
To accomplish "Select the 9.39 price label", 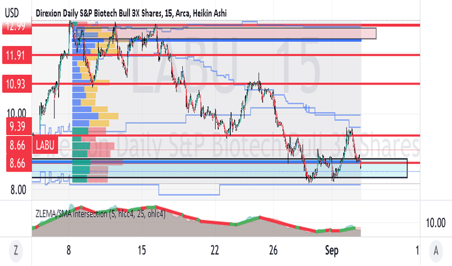I will coord(19,127).
